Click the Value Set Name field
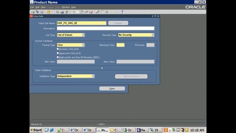Screen dimensions: 236x133 click(81, 23)
